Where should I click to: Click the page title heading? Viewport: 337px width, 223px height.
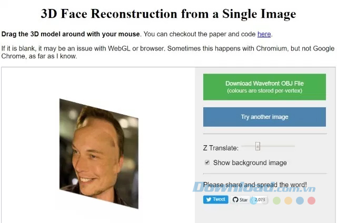pyautogui.click(x=168, y=14)
